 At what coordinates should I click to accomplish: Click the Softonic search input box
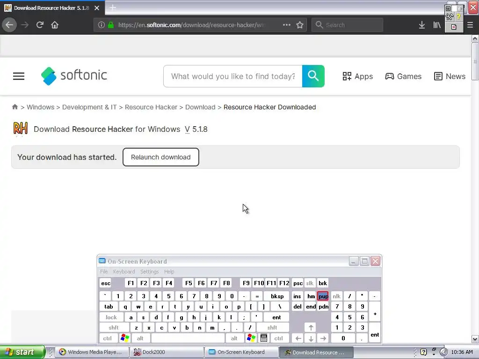tap(233, 76)
